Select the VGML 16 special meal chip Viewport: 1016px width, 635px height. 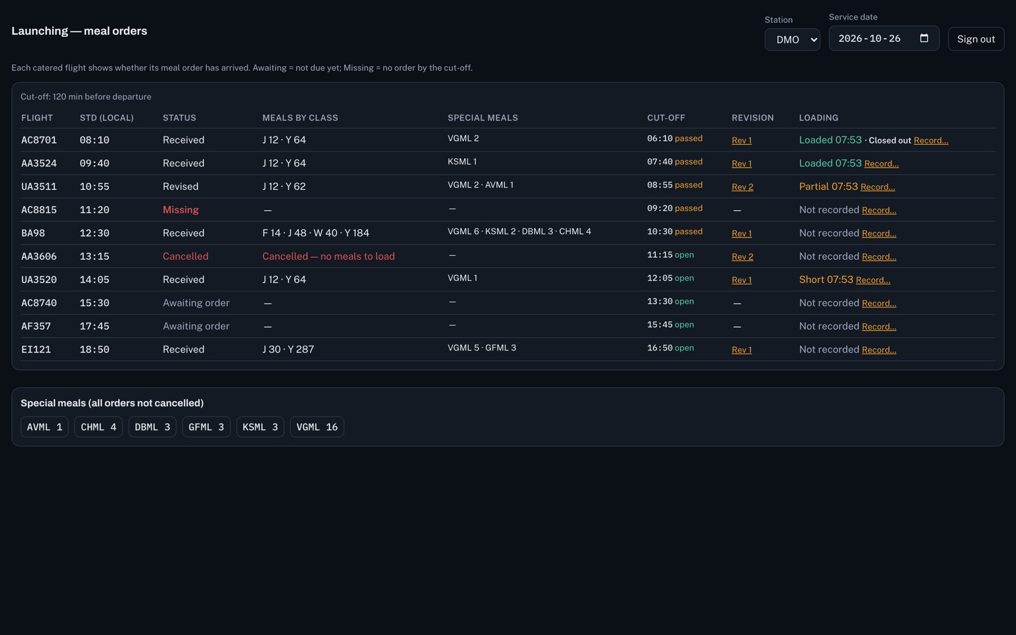317,427
